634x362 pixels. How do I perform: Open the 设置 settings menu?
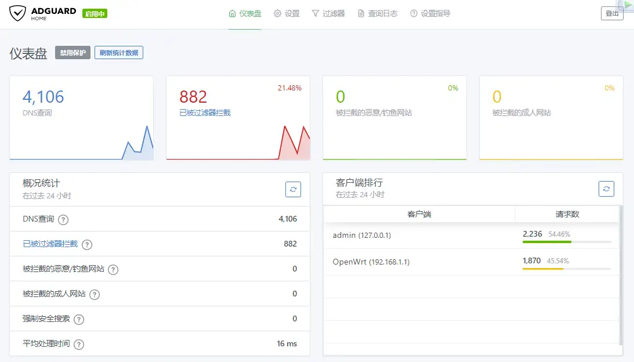pyautogui.click(x=287, y=14)
